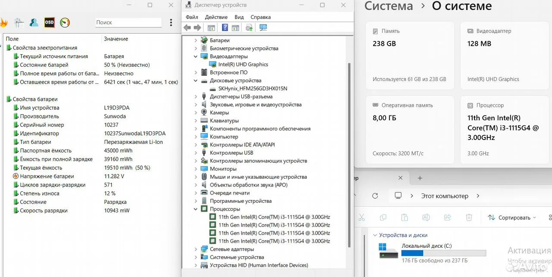This screenshot has height=277, width=552.
Task: Click the Значение column header
Action: 116,39
